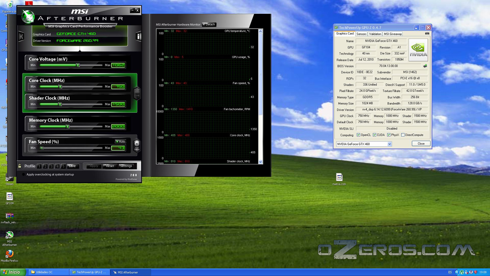Uncheck the PhysX checkbox in GPU-Z
The image size is (490, 276).
[x=389, y=135]
